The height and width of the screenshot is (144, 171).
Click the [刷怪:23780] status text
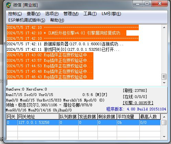pyautogui.click(x=135, y=91)
